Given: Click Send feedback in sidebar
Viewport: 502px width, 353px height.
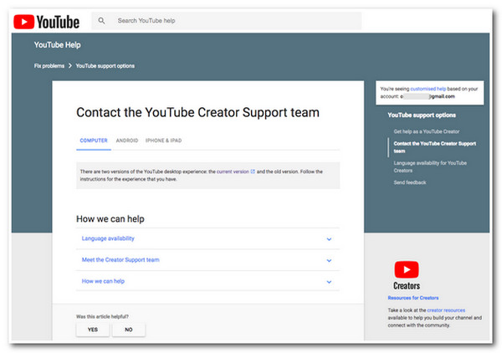Looking at the screenshot, I should (x=410, y=182).
